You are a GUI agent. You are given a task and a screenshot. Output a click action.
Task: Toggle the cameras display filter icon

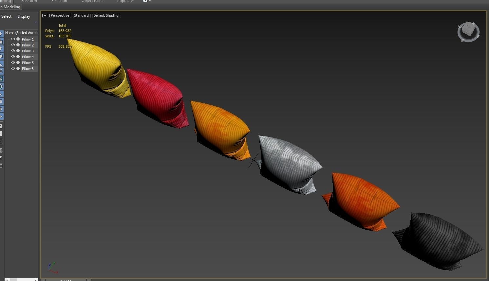(x=1, y=56)
